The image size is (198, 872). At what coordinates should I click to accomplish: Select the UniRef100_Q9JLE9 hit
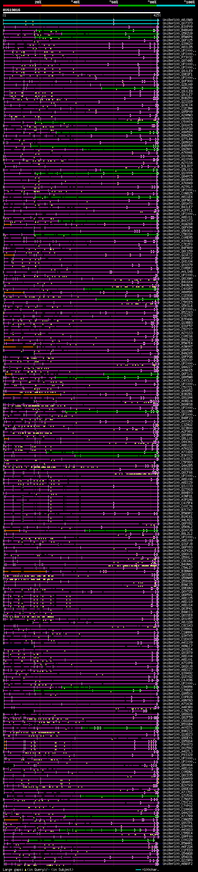click(x=178, y=71)
